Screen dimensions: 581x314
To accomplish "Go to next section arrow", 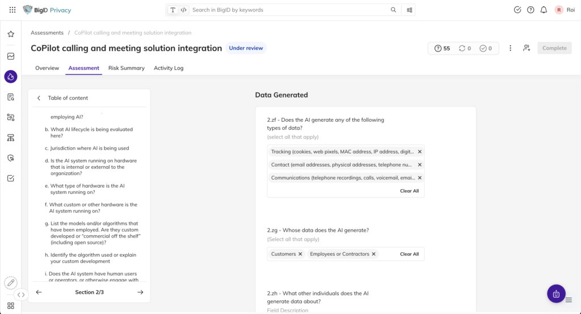I will (x=140, y=292).
